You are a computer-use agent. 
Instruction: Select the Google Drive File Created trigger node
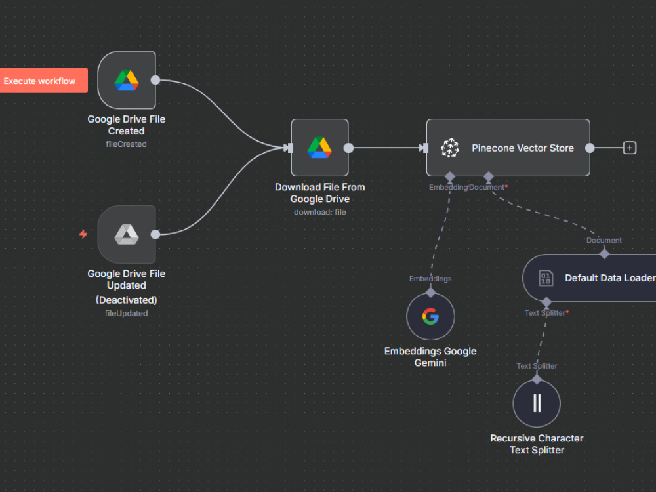coord(127,80)
